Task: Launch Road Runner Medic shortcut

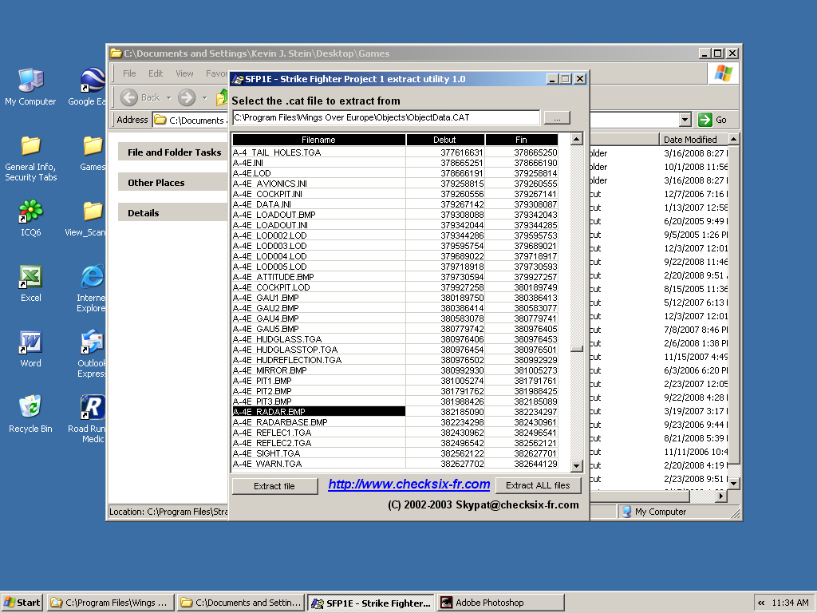Action: [x=88, y=418]
